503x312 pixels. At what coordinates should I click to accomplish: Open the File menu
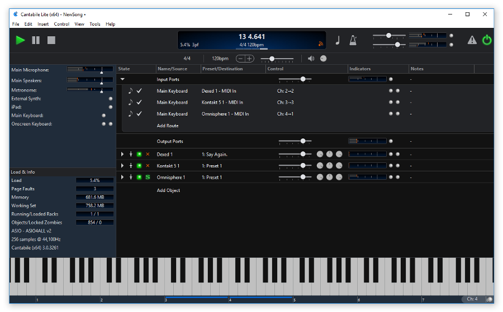(16, 24)
